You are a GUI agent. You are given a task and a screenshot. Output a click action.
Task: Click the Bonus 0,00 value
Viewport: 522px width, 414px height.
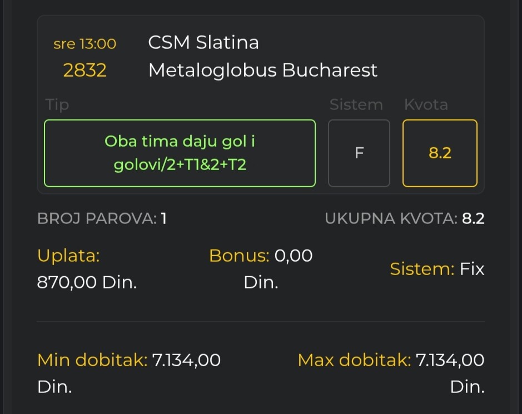294,256
